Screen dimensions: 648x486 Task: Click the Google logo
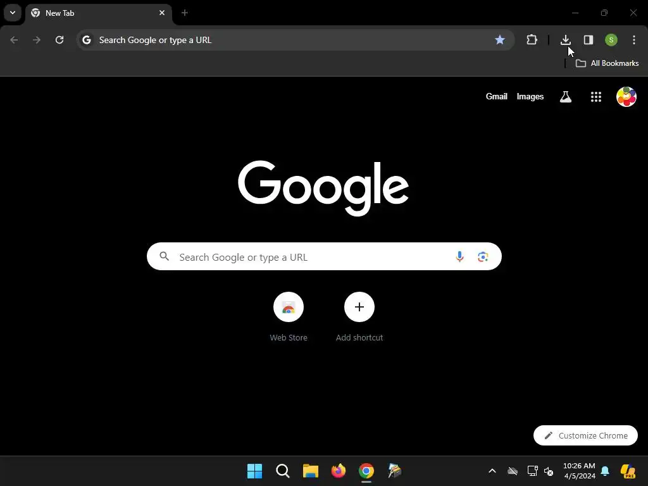tap(323, 188)
